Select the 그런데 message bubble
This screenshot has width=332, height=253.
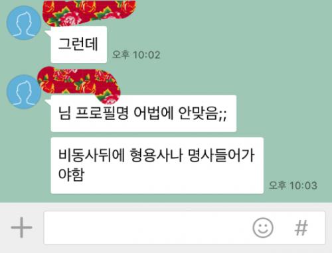[x=79, y=44]
